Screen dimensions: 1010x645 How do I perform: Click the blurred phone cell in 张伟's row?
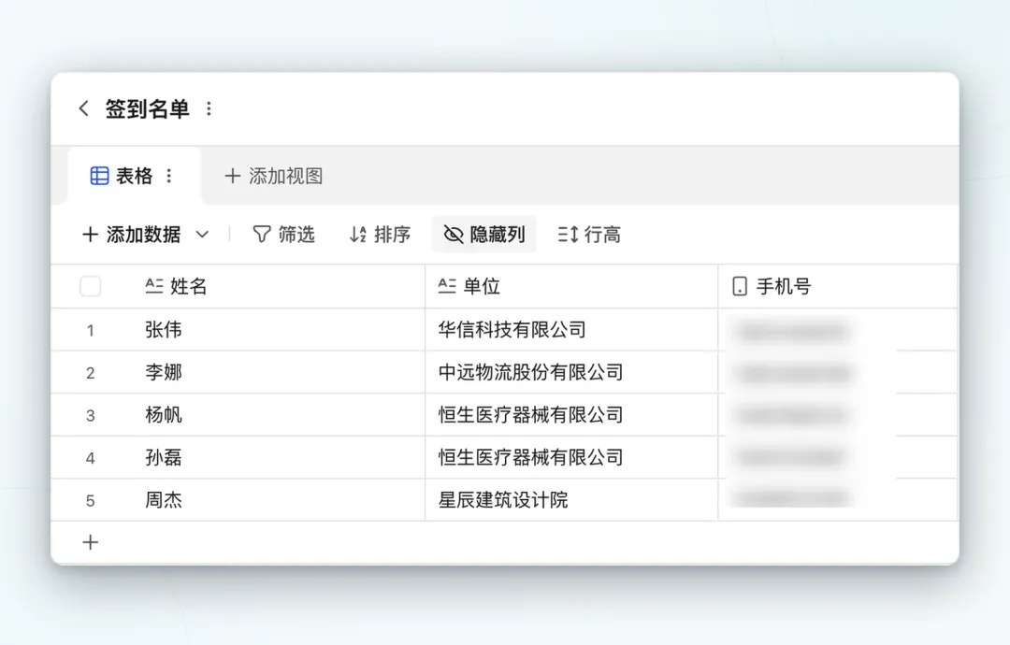point(838,330)
